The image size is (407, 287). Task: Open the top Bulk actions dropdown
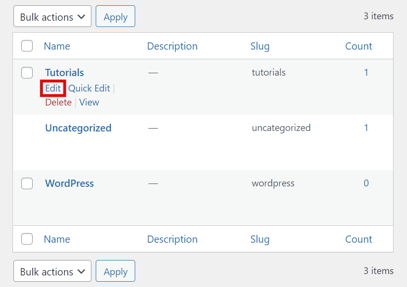pos(52,17)
